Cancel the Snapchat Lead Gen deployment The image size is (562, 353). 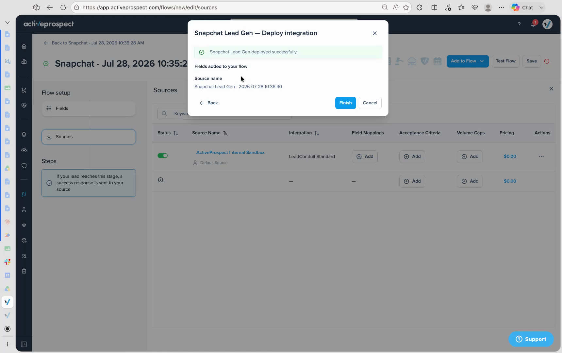point(370,103)
